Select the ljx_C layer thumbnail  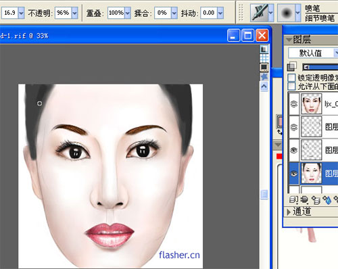tap(312, 104)
